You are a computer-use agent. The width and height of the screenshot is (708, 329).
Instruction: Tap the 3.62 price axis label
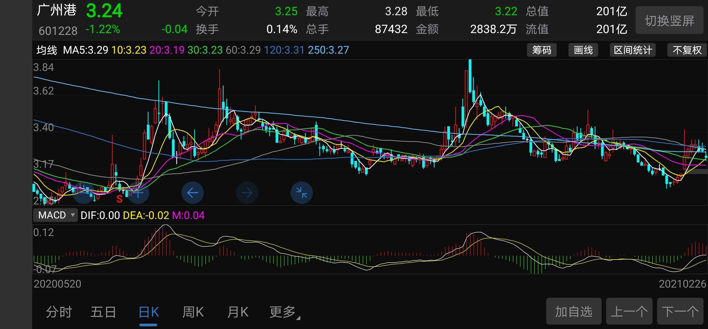coord(44,91)
